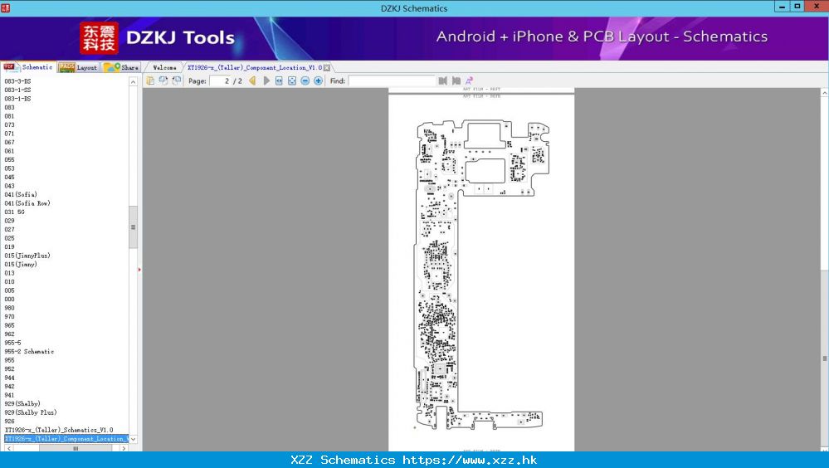Image resolution: width=829 pixels, height=468 pixels.
Task: Click the PCB component layout page
Action: coord(481,272)
